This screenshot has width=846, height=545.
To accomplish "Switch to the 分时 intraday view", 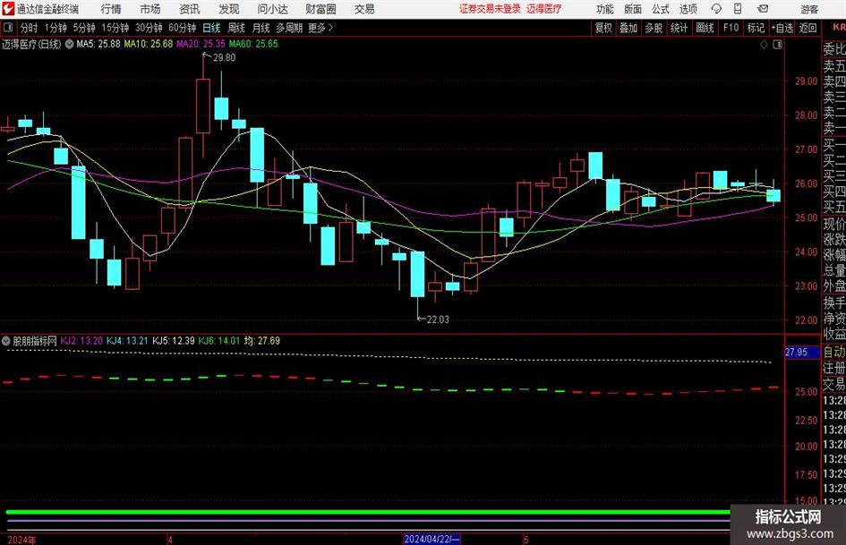I will (x=29, y=28).
